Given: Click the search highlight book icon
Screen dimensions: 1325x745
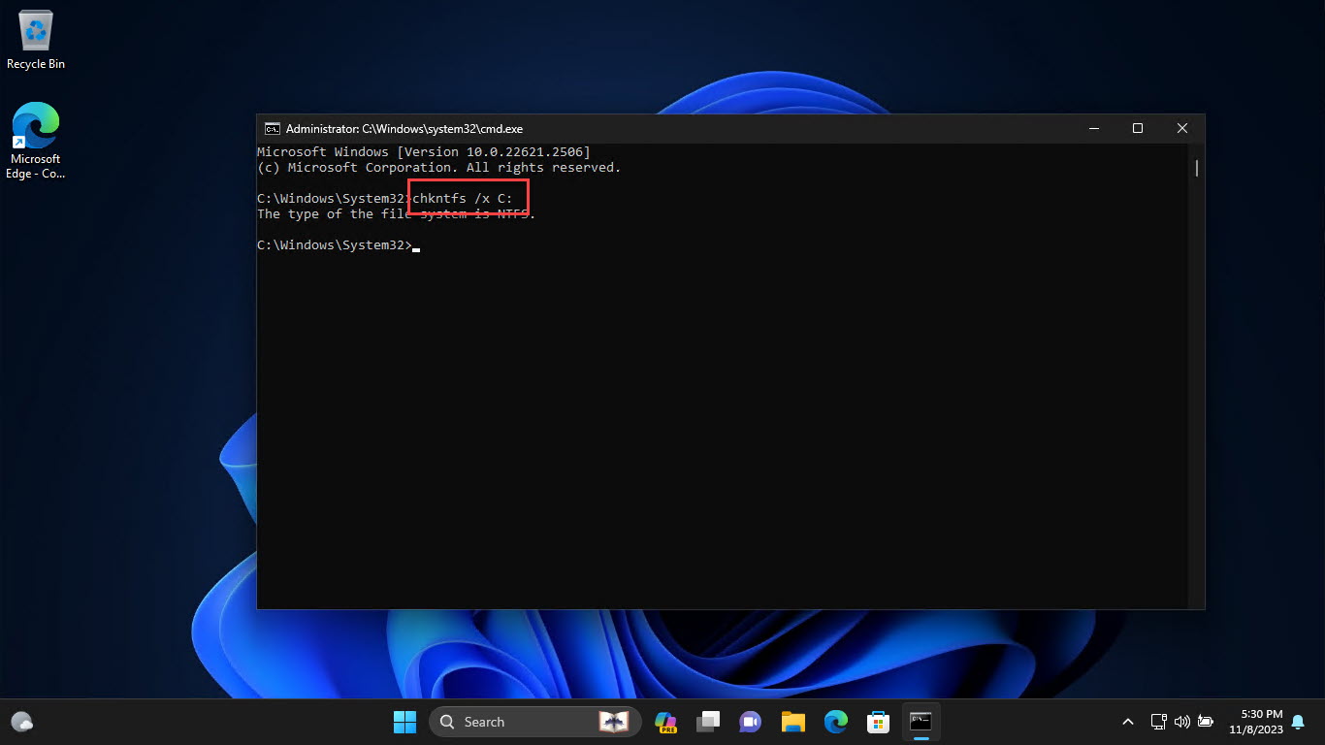Looking at the screenshot, I should (x=613, y=722).
